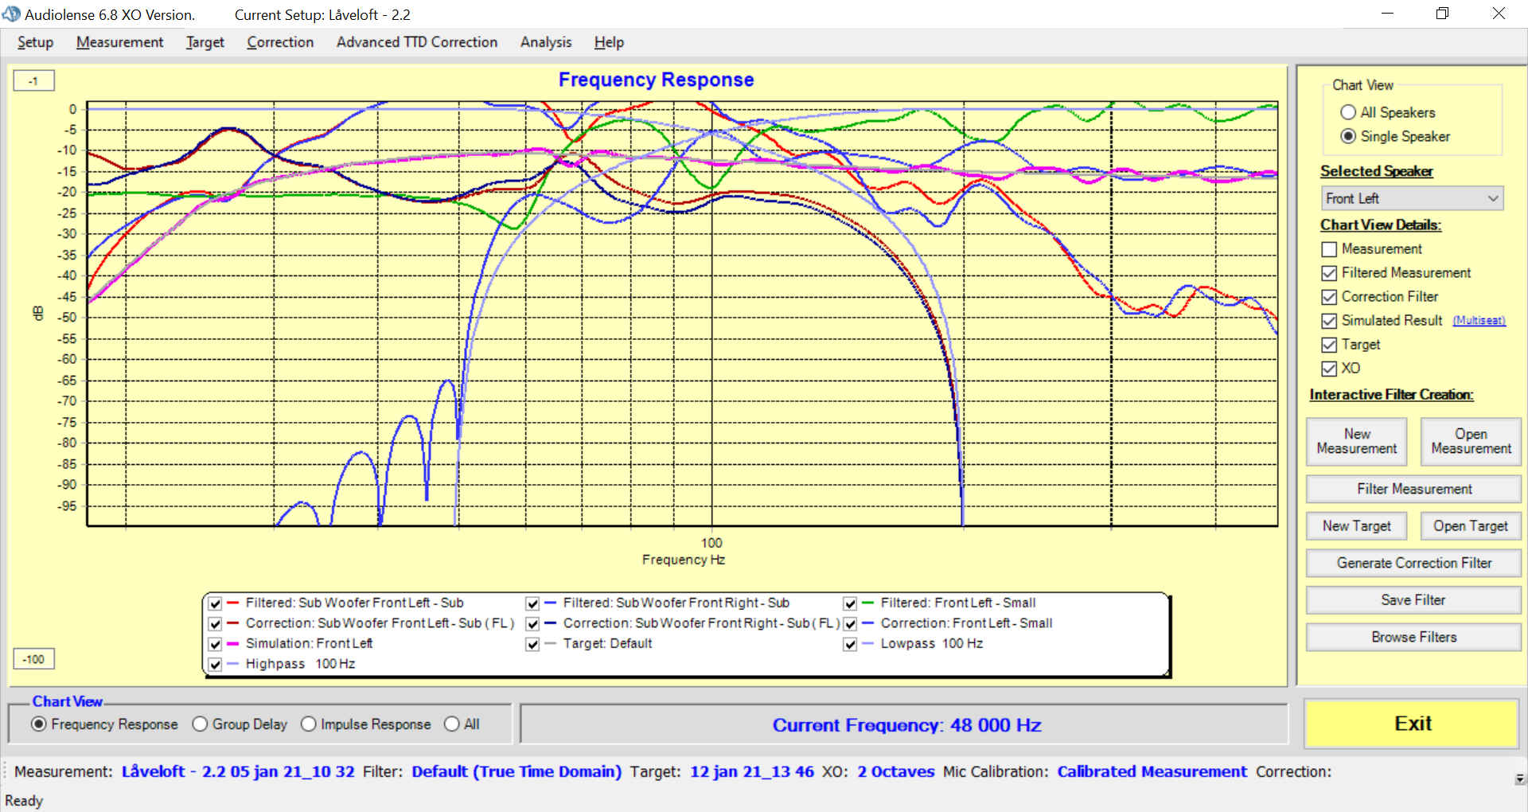The height and width of the screenshot is (812, 1528).
Task: Click Open Measurement button
Action: [x=1471, y=442]
